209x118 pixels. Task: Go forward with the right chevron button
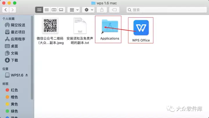tap(12, 10)
